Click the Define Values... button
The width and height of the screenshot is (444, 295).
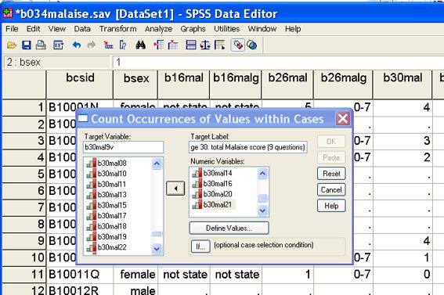pyautogui.click(x=229, y=228)
